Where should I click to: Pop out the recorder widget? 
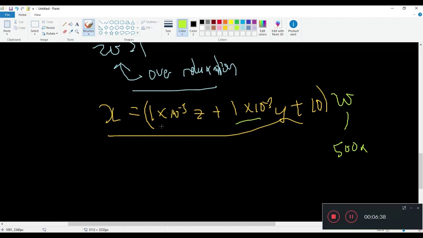point(404,208)
